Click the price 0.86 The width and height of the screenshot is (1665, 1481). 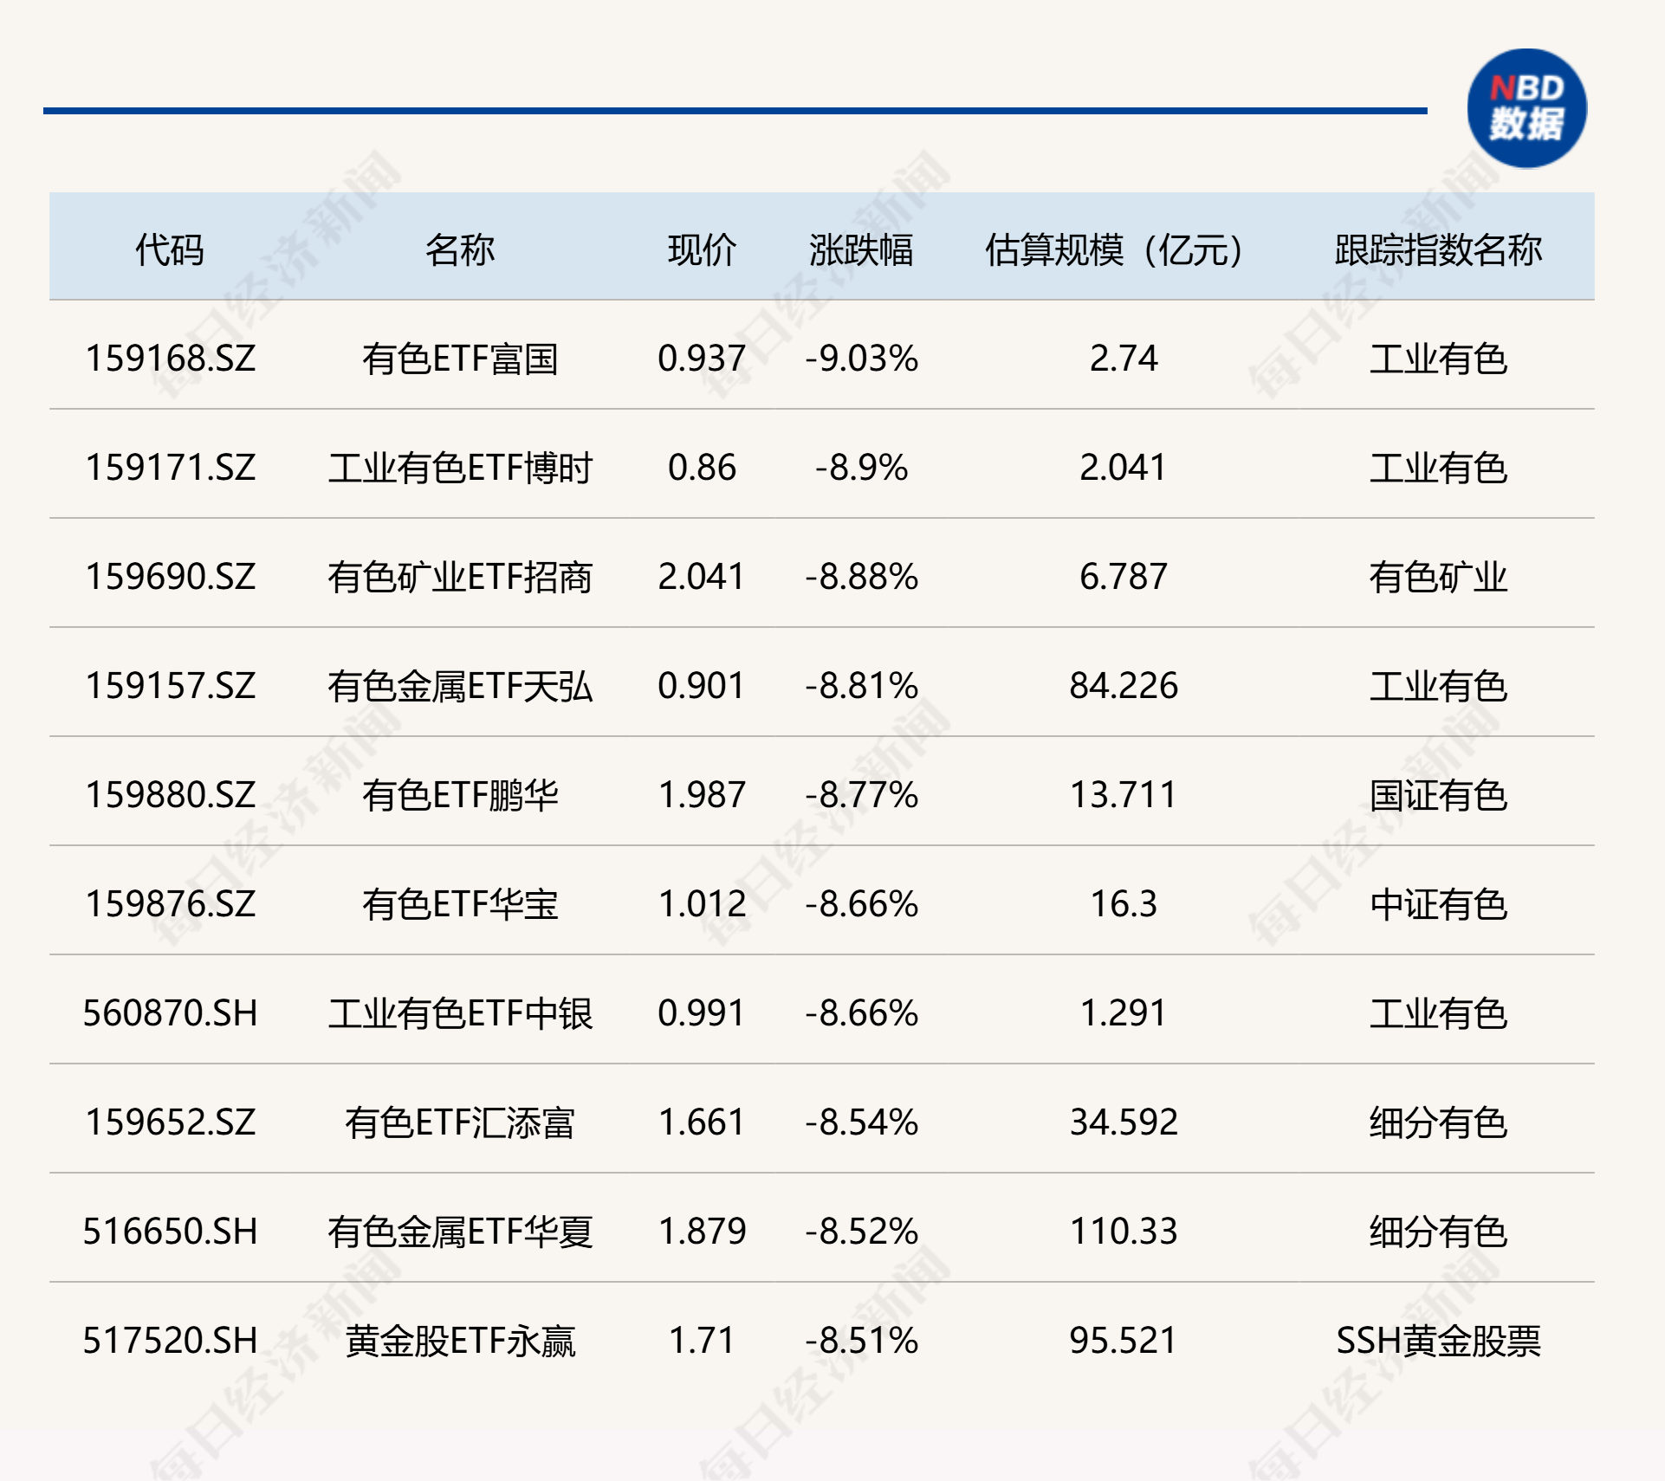click(x=702, y=468)
